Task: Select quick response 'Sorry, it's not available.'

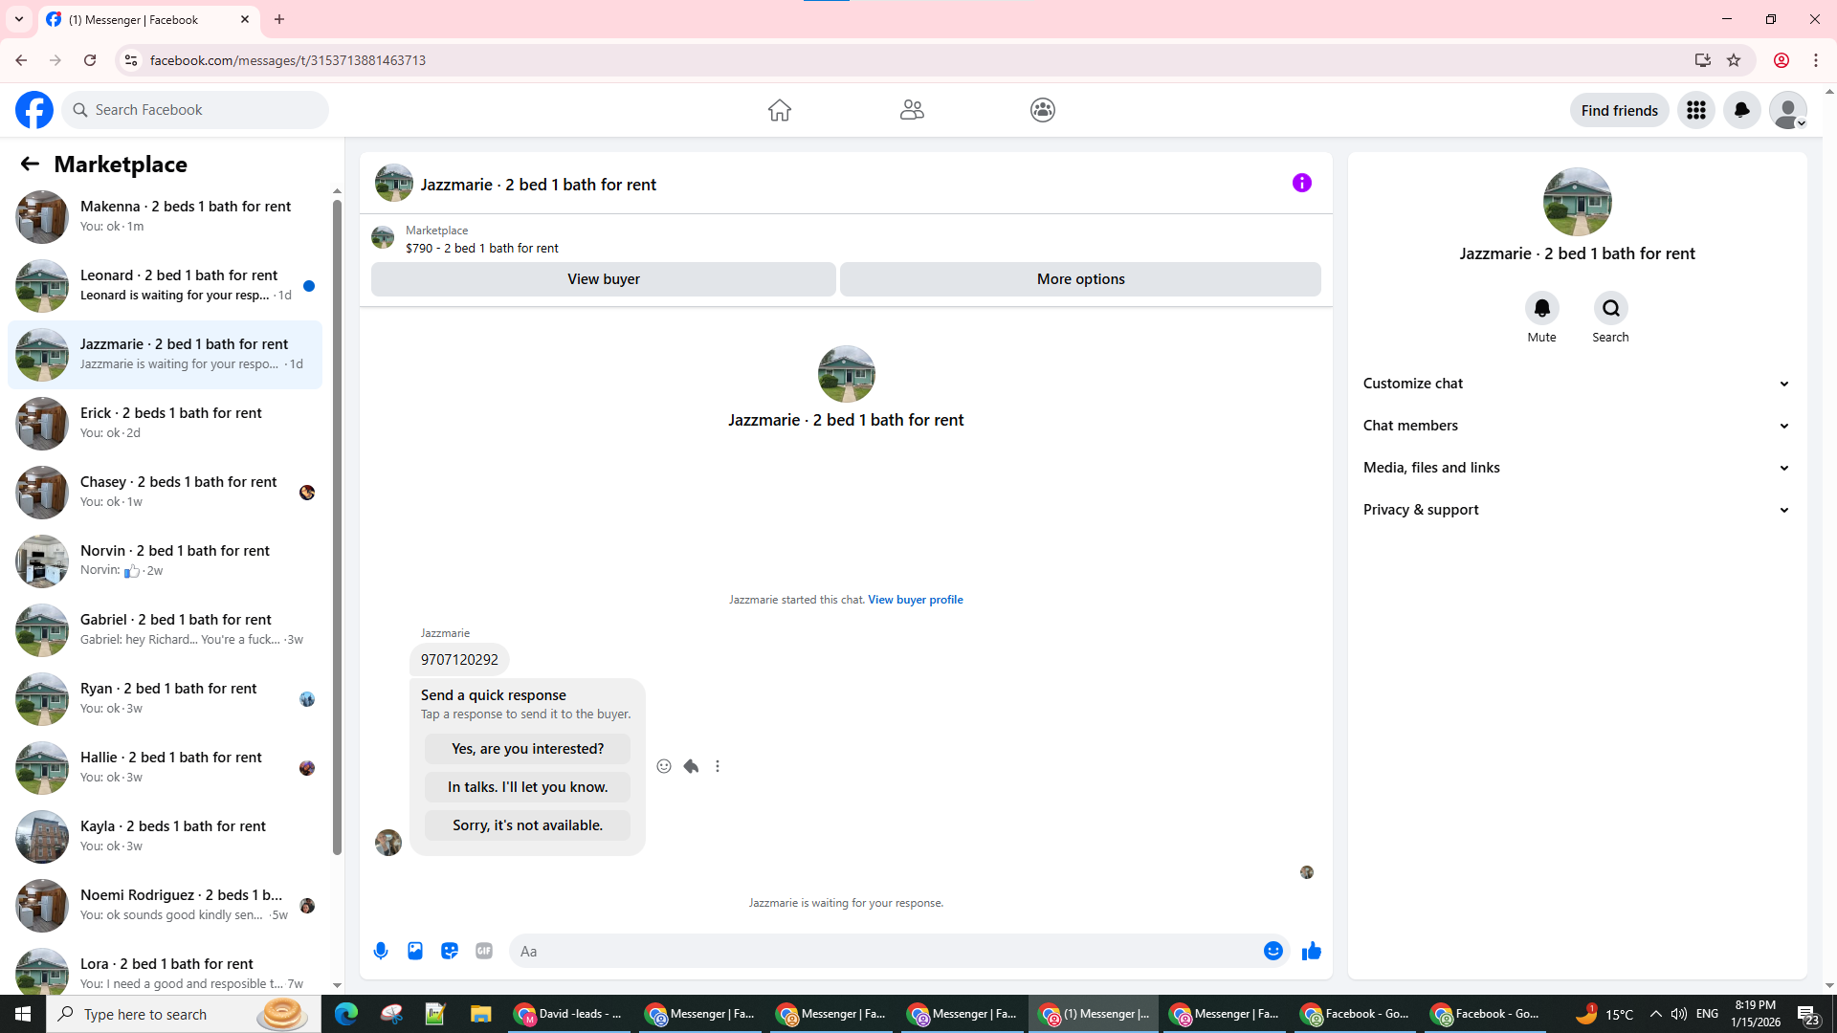Action: 527,825
